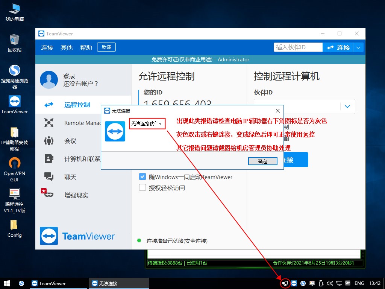This screenshot has height=289, width=385.
Task: Click the 聊天 chat bubble icon
Action: tap(49, 177)
